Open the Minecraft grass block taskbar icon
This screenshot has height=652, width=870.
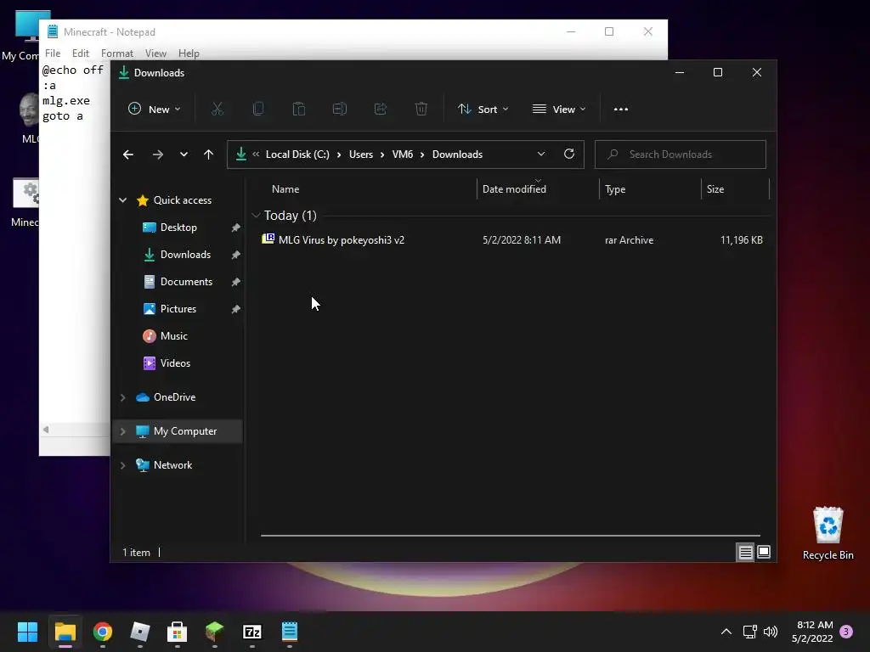click(215, 632)
